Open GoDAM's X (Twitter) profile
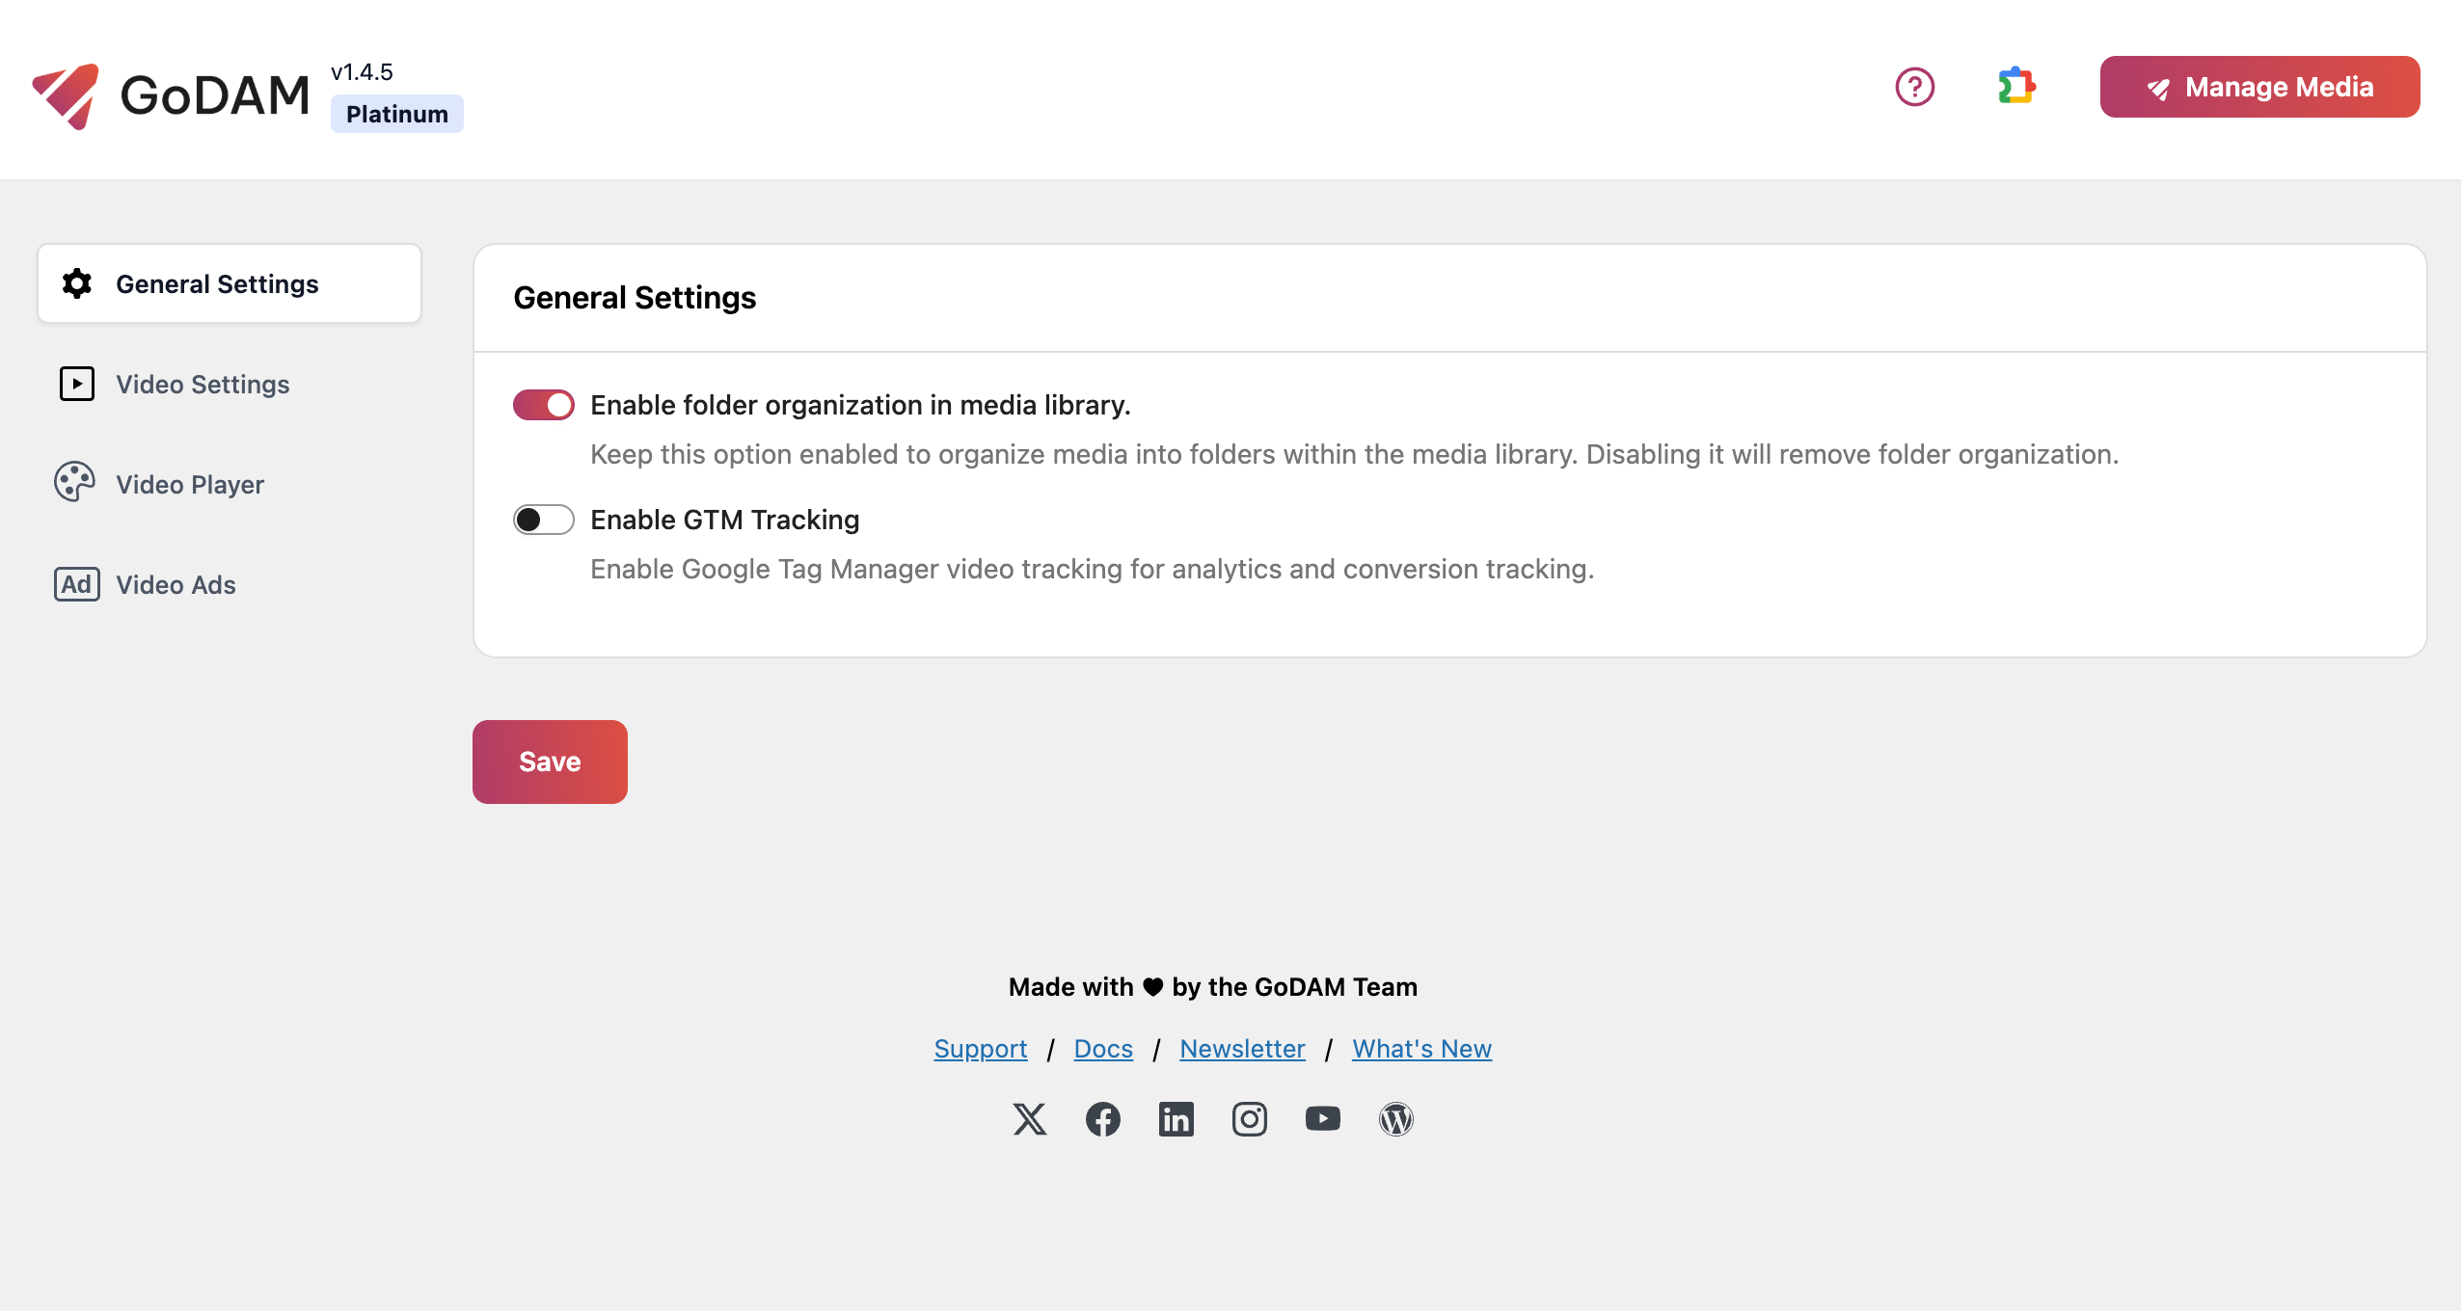 [x=1028, y=1118]
